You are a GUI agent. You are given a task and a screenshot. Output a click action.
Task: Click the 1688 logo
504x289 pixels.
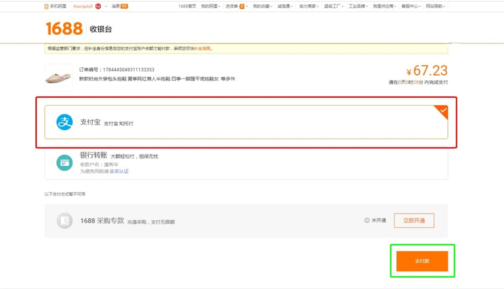click(x=64, y=28)
